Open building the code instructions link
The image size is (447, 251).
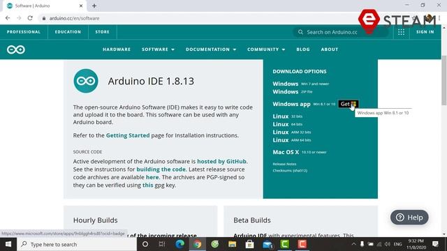pos(161,169)
